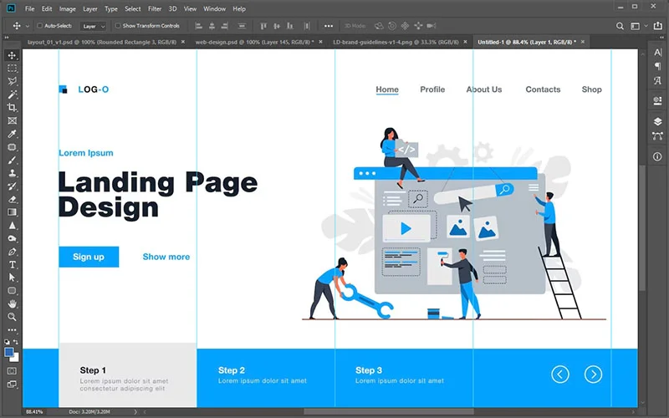This screenshot has height=418, width=669.
Task: Open the Info panel icon
Action: pos(657,156)
